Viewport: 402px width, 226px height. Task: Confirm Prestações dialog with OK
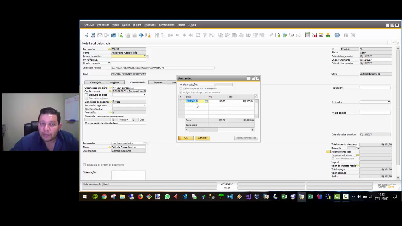186,138
